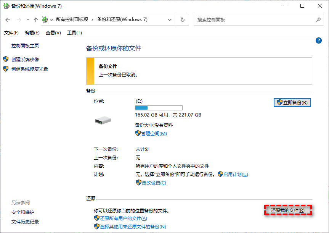Expand address bar history dropdown

170,20
